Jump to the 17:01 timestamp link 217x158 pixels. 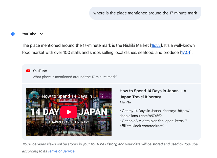(186, 52)
